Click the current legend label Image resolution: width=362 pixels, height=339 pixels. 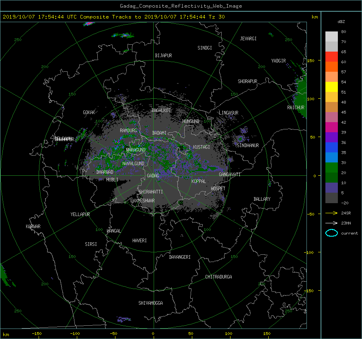click(350, 233)
